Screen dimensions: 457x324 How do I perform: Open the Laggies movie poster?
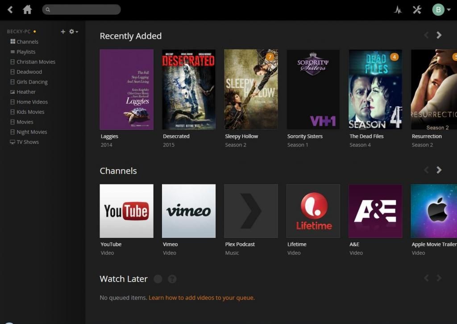[126, 89]
